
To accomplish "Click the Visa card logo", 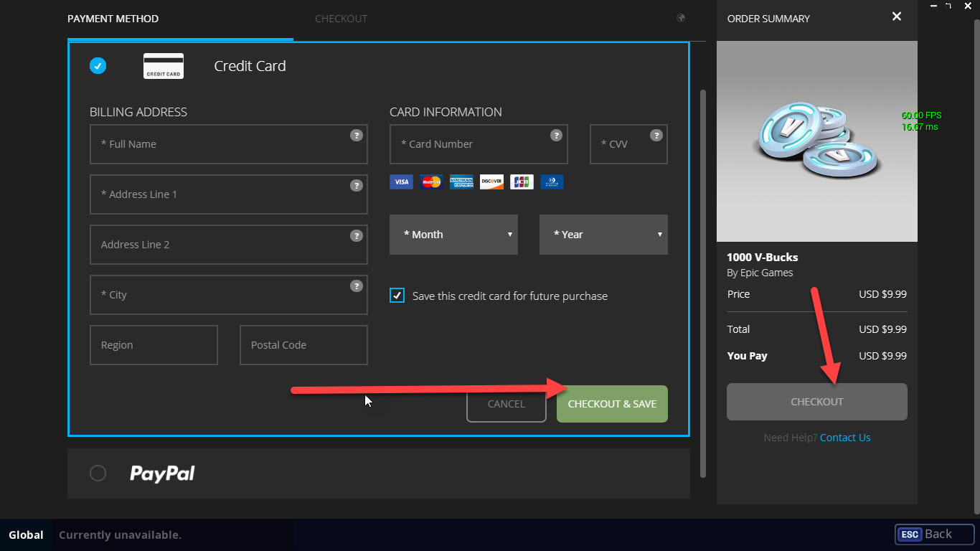I will tap(401, 182).
